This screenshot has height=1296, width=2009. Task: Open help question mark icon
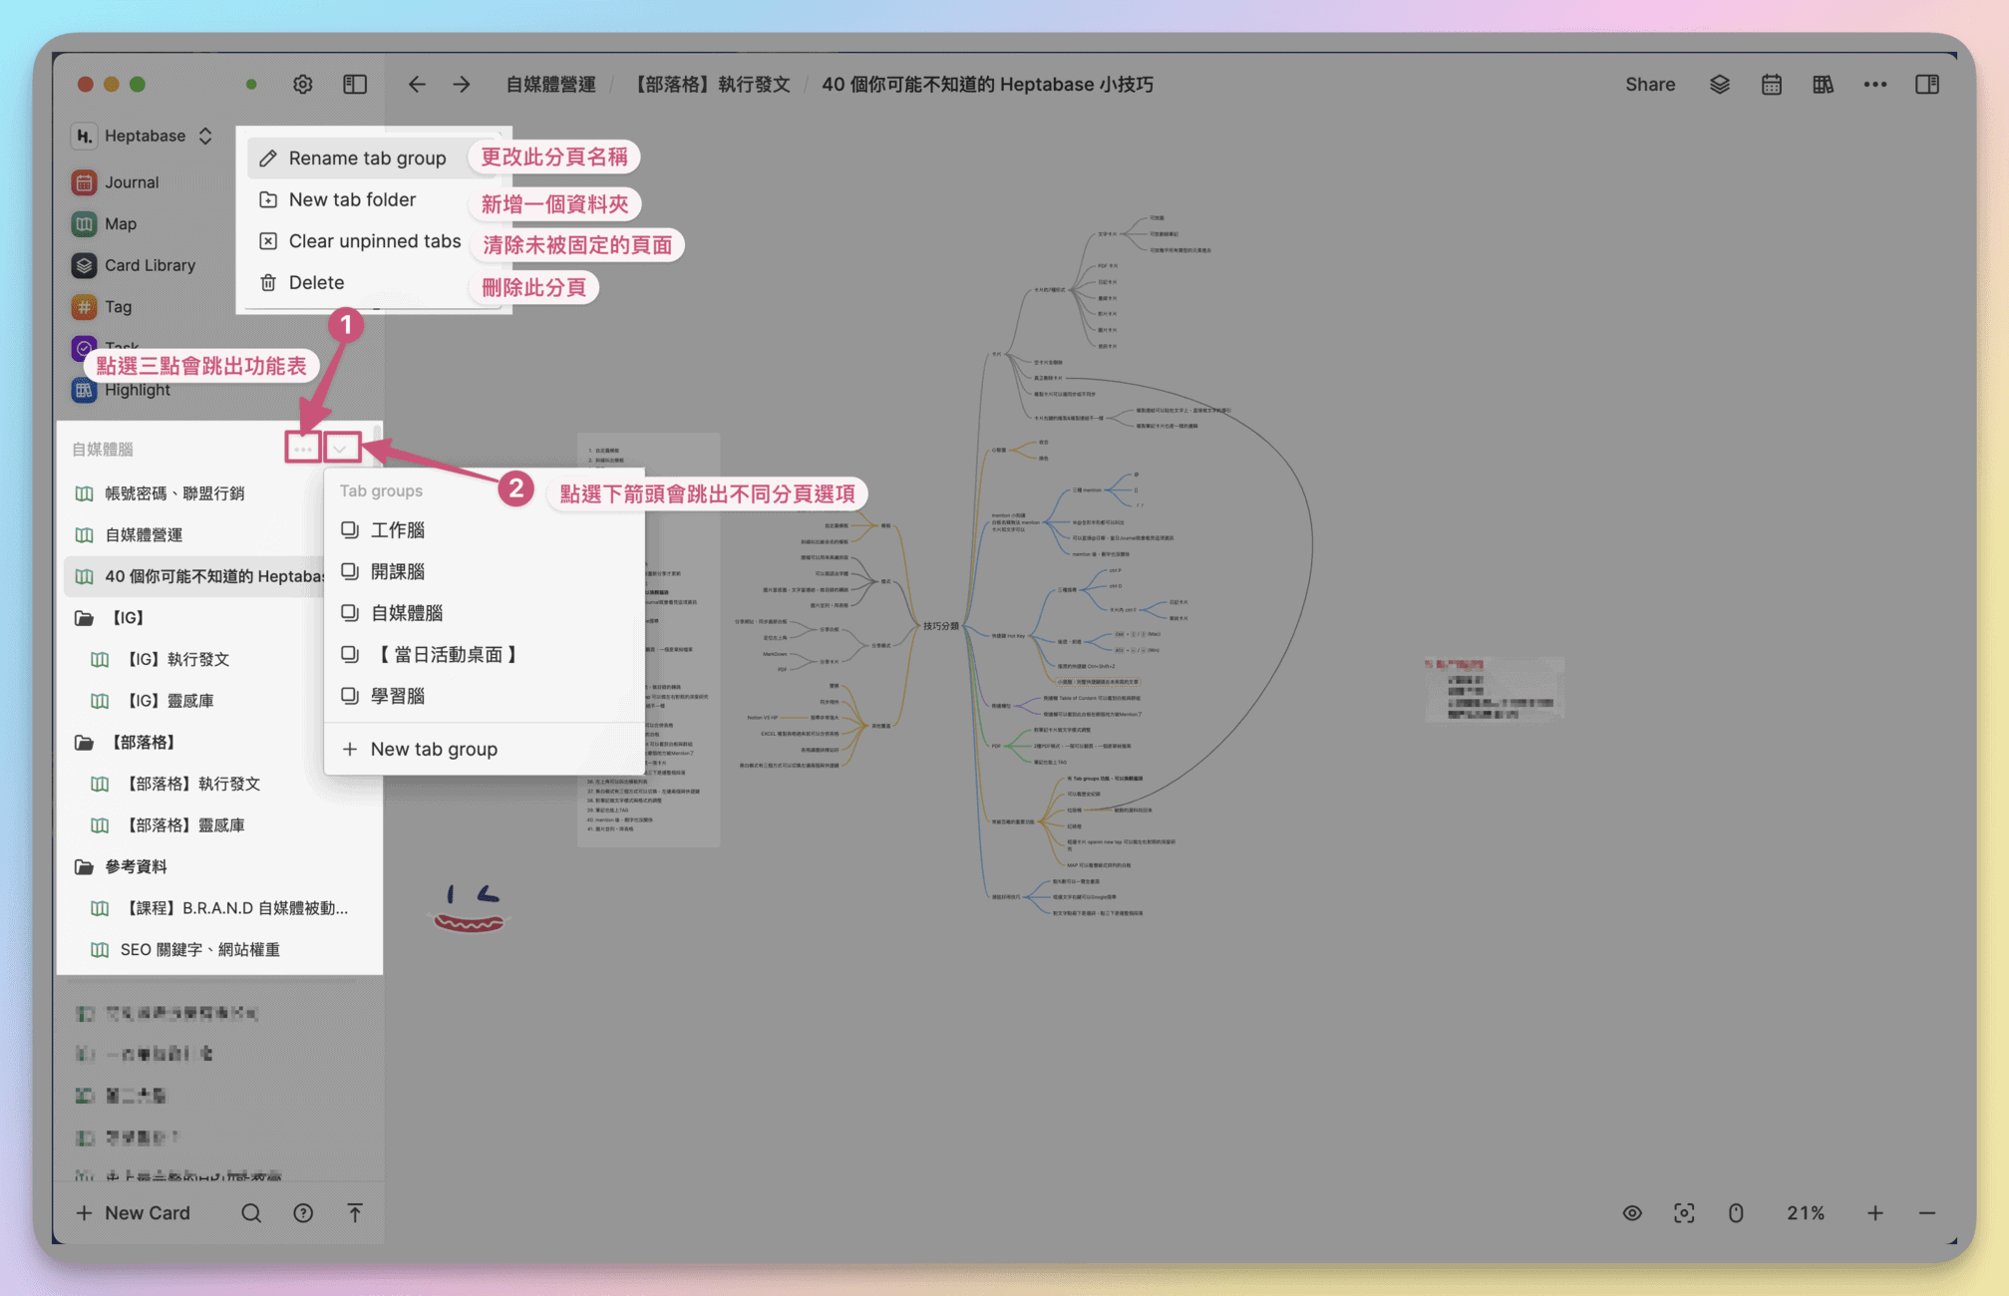(303, 1213)
